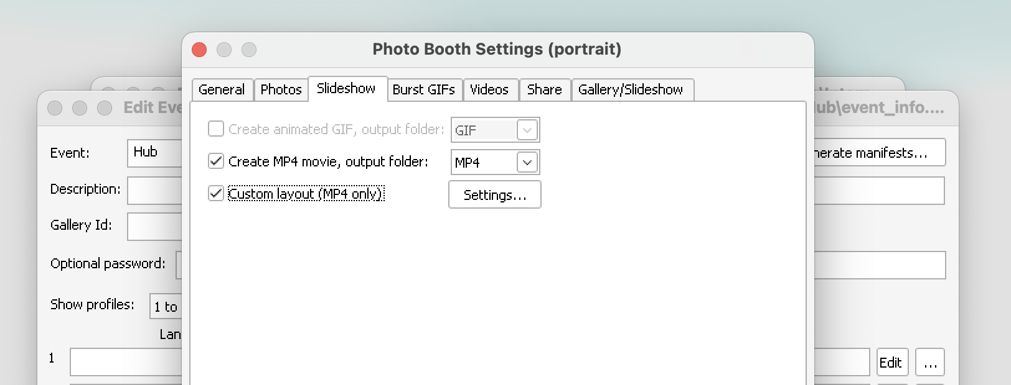Select the Burst GIFs tab

click(x=423, y=90)
